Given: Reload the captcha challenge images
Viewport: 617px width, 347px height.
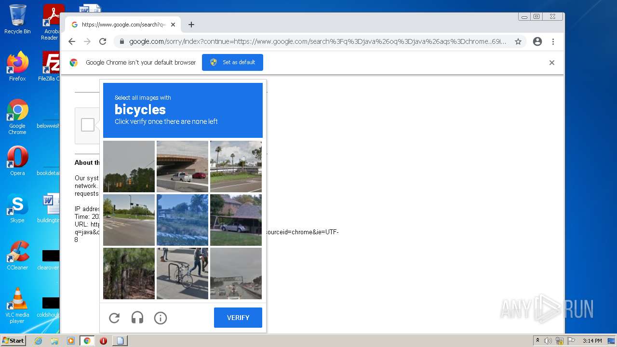Looking at the screenshot, I should click(x=114, y=318).
